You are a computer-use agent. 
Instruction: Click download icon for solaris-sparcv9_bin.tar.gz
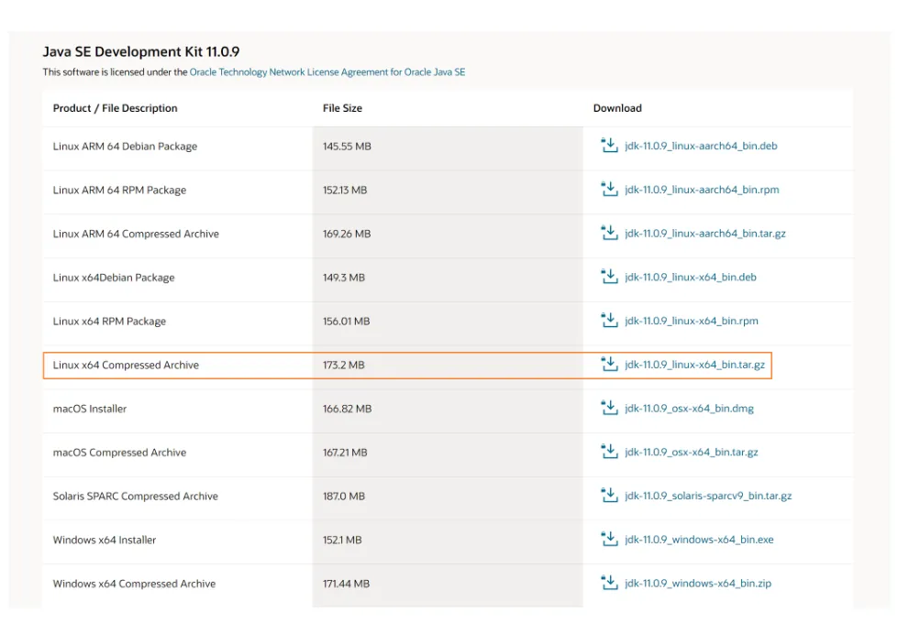(x=609, y=496)
